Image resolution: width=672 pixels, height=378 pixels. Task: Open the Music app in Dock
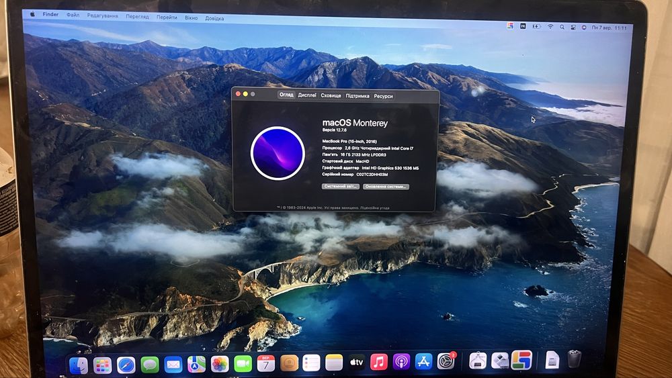pyautogui.click(x=378, y=362)
